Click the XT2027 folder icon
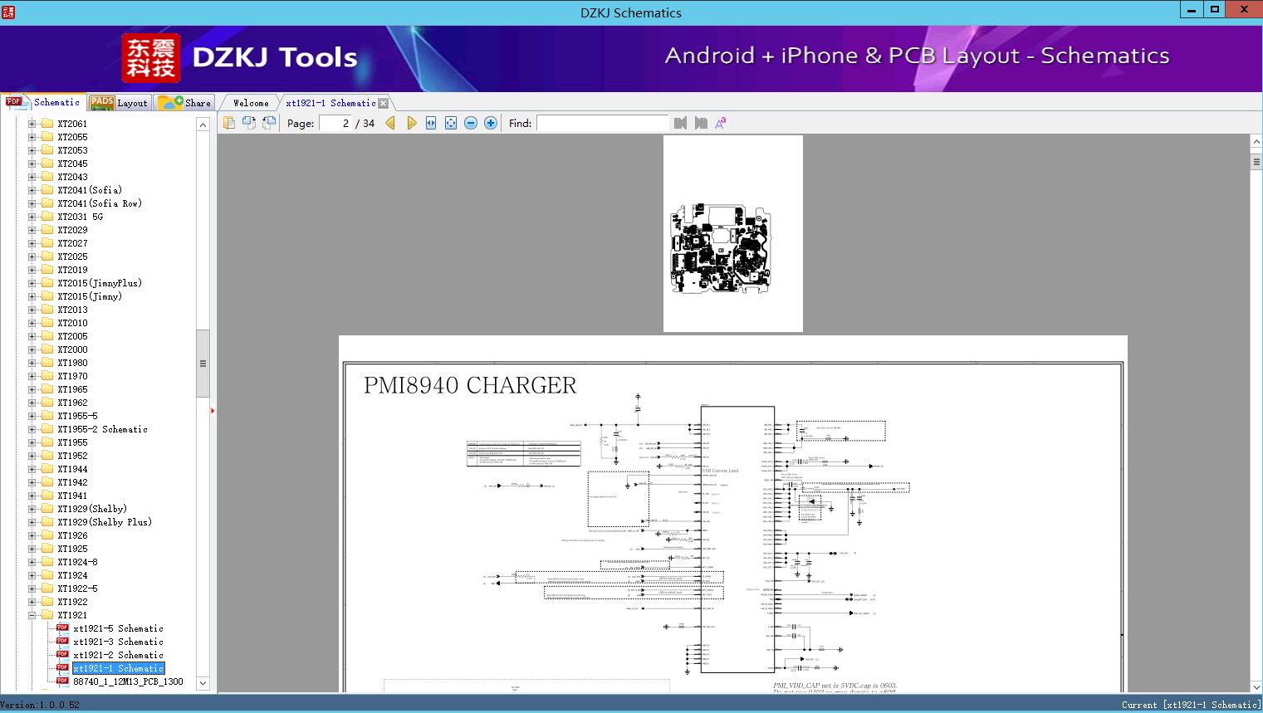 pyautogui.click(x=47, y=243)
